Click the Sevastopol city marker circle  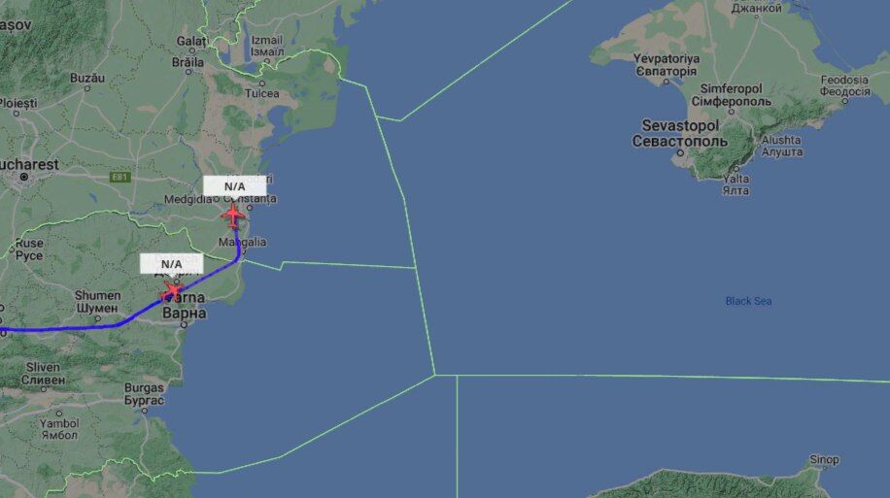click(x=680, y=153)
